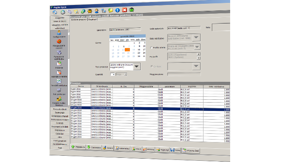Open the Anagrafica sidebar section
The height and width of the screenshot is (162, 283).
click(60, 18)
